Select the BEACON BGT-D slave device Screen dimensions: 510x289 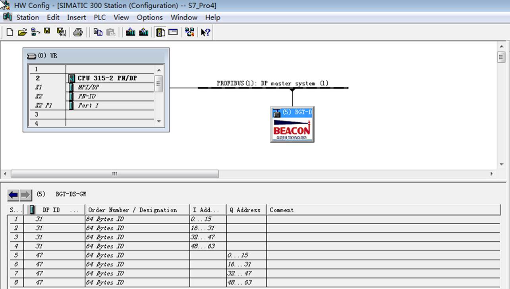[x=292, y=124]
